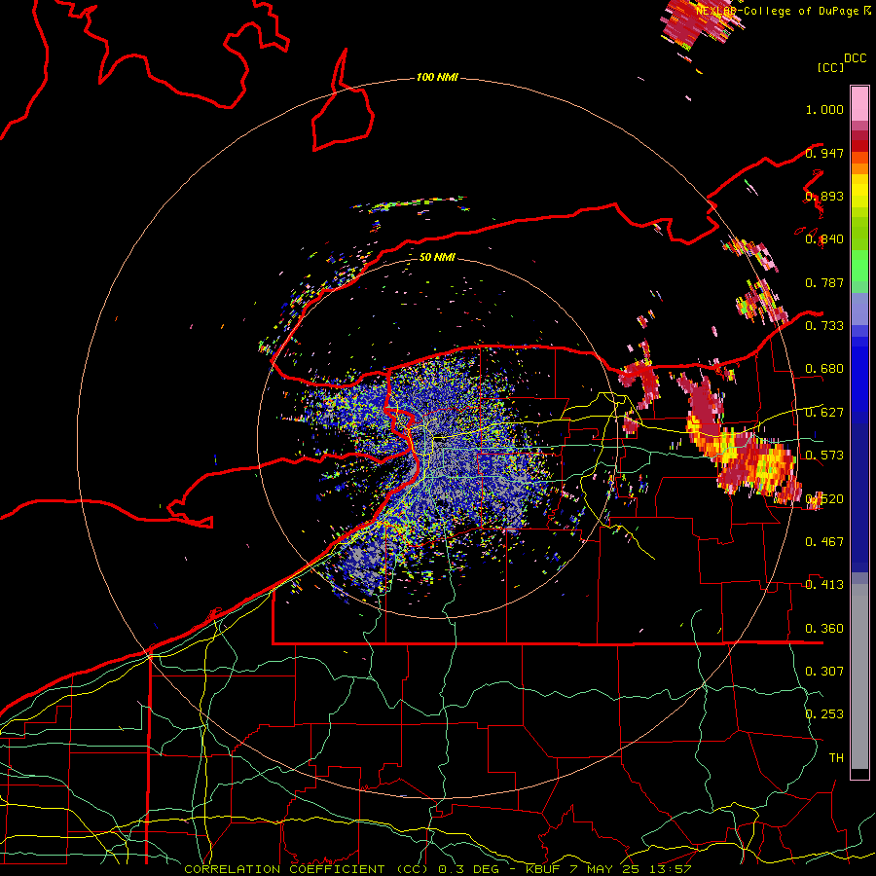Click the "DCC" label above the color scale
876x876 pixels.
[855, 58]
